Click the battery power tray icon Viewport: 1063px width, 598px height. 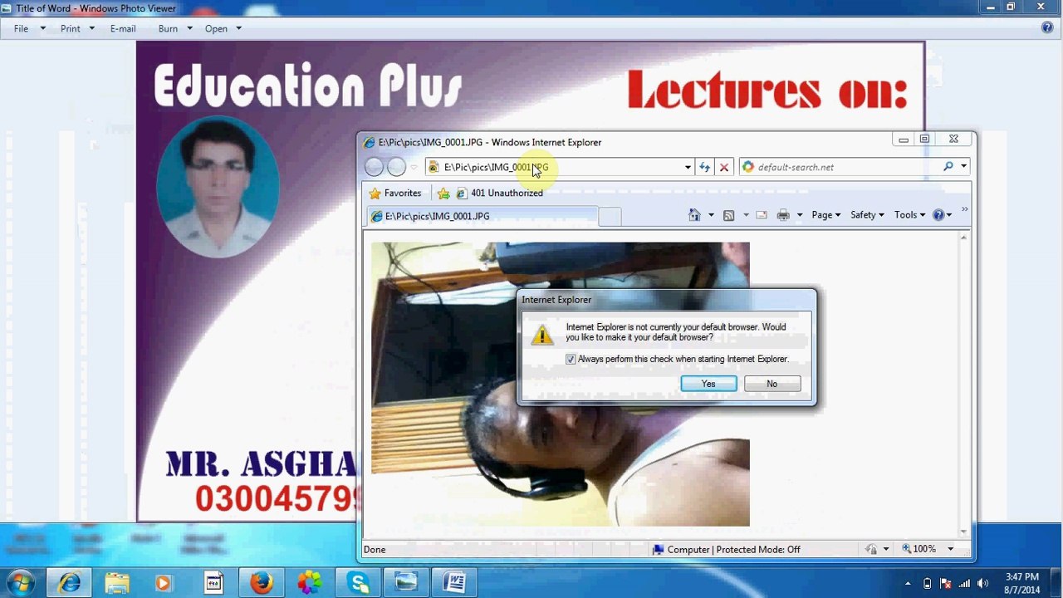(927, 583)
